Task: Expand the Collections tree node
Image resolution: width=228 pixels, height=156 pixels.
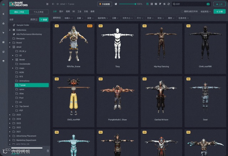Action: coord(10,30)
